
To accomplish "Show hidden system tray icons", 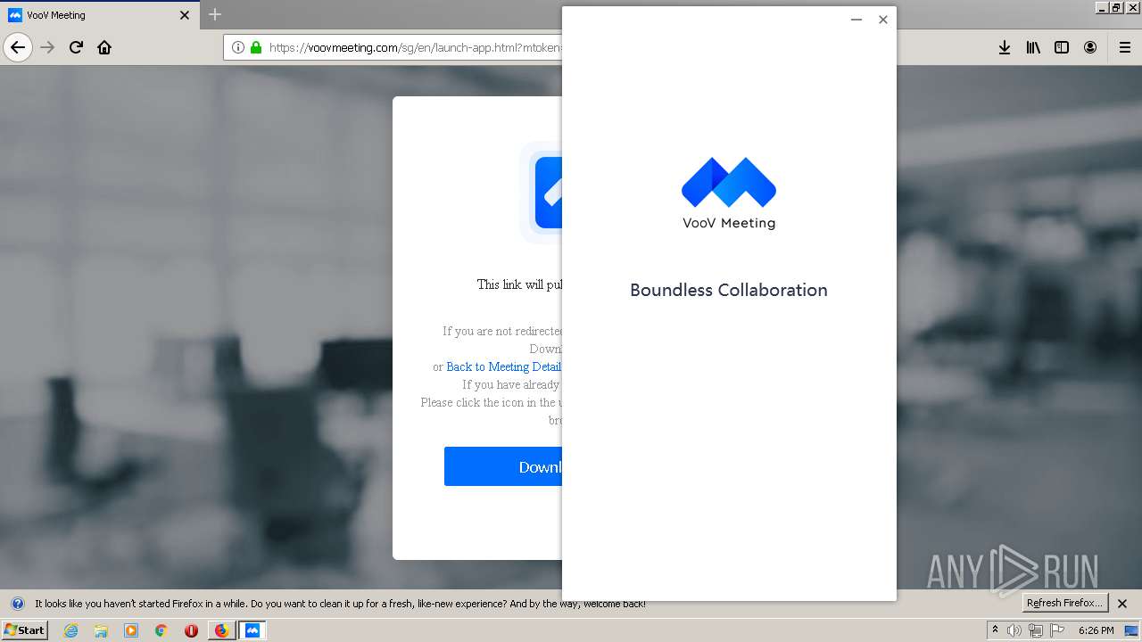I will point(995,630).
